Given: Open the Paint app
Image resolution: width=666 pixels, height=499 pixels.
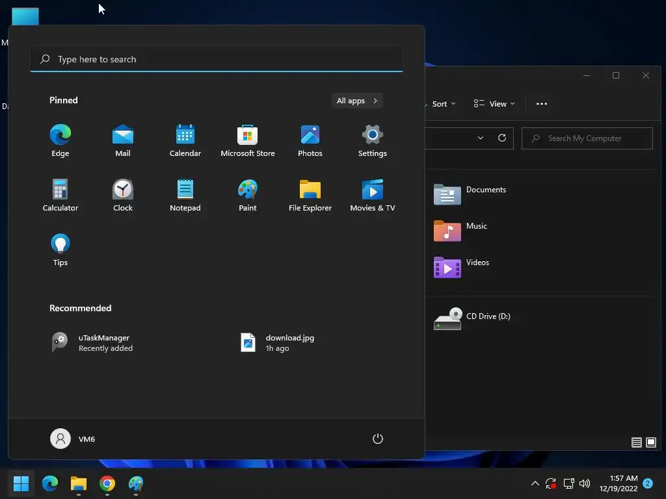Looking at the screenshot, I should (248, 196).
